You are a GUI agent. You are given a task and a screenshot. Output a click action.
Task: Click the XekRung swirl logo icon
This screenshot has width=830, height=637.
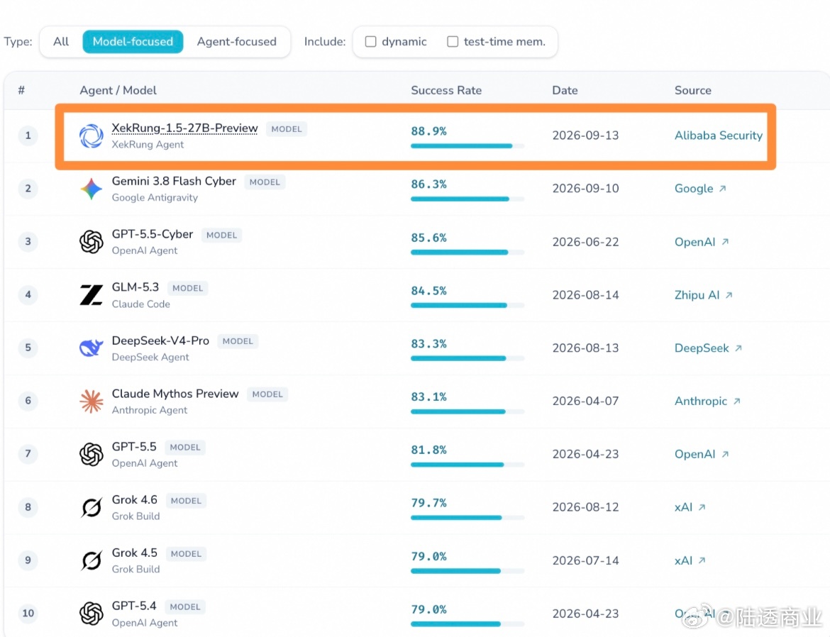tap(91, 135)
